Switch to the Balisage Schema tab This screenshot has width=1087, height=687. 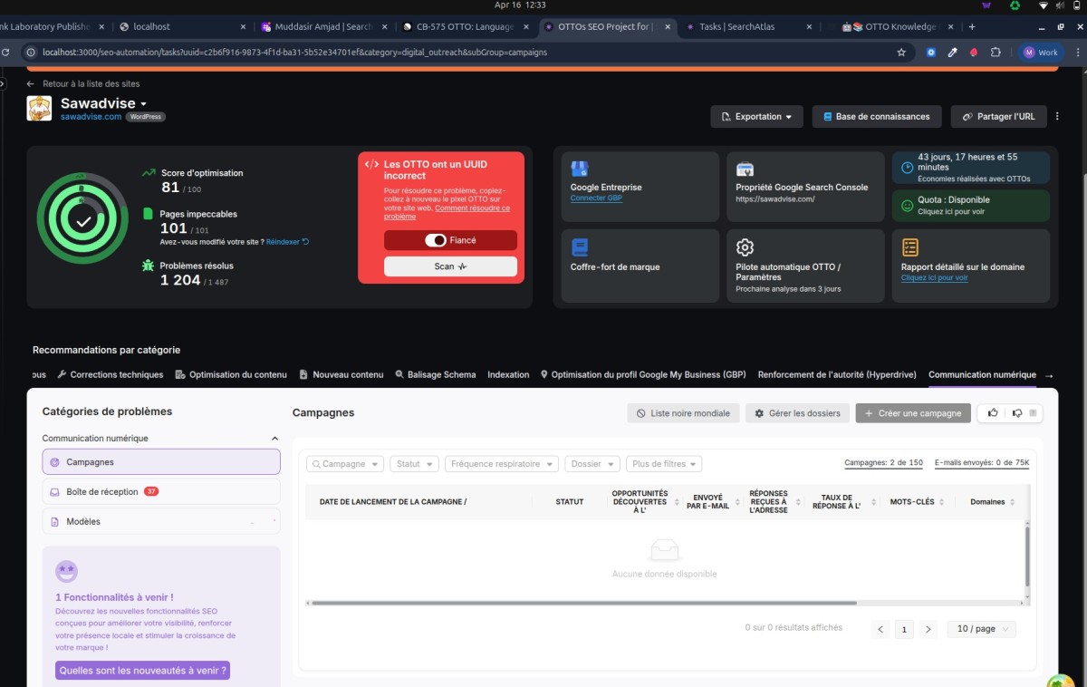436,374
